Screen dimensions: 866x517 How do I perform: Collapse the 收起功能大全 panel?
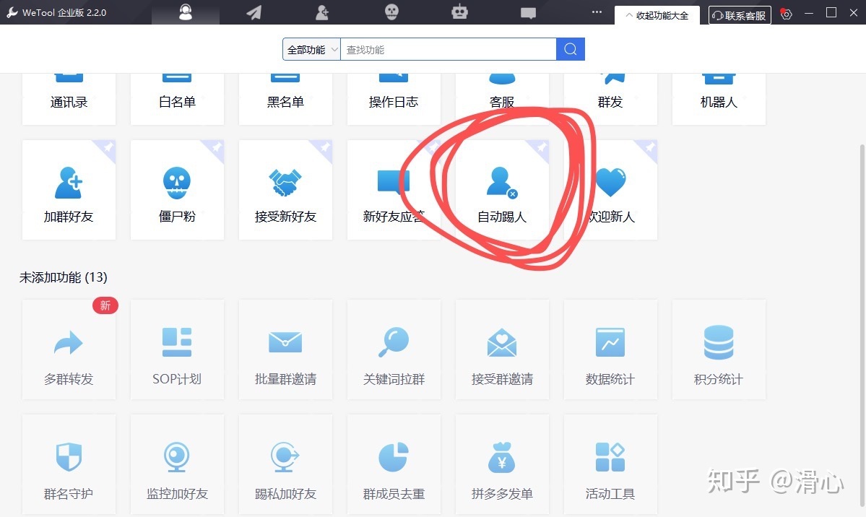[657, 15]
